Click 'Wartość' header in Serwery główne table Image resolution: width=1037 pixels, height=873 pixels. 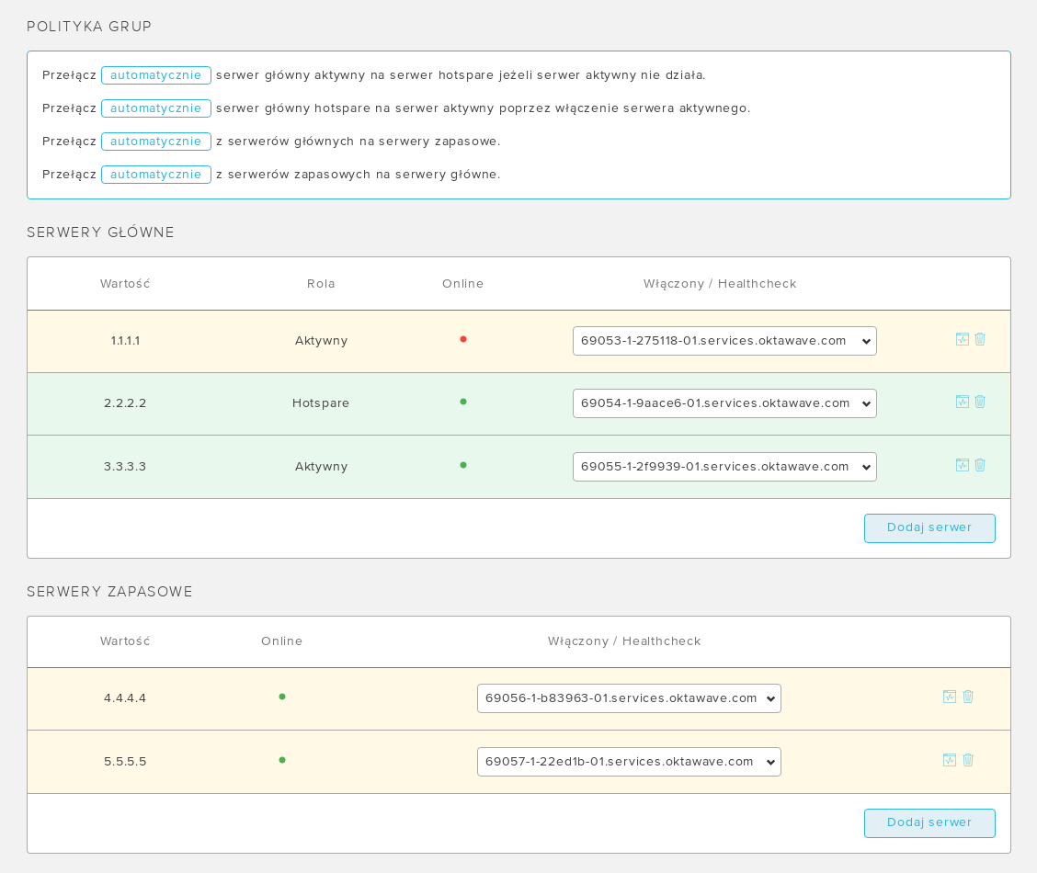tap(125, 284)
